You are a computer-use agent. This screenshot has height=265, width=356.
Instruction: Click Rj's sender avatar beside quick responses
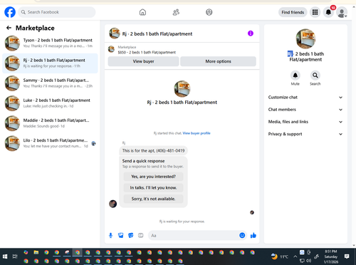(112, 204)
